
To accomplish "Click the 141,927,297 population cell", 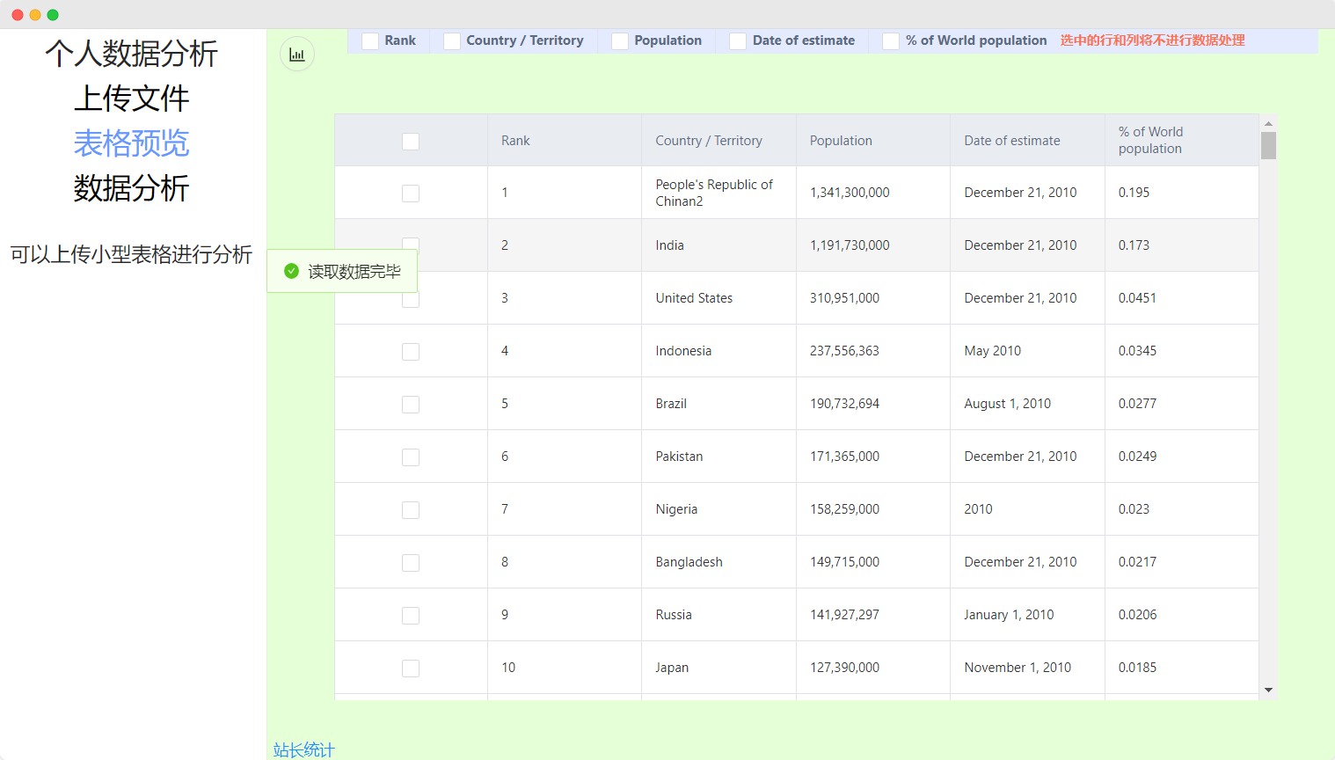I will pos(873,615).
